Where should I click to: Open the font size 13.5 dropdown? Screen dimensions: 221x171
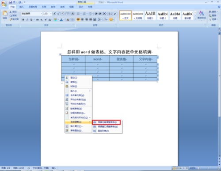pyautogui.click(x=51, y=14)
